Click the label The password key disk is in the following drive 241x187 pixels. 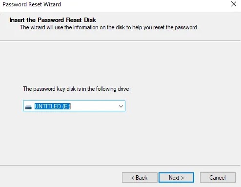(x=77, y=89)
